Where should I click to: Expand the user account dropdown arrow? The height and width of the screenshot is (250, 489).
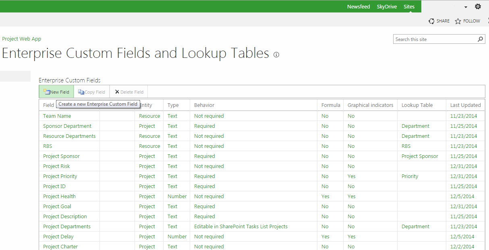point(466,7)
